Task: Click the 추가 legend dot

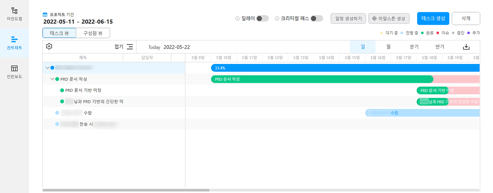Action: [x=469, y=33]
